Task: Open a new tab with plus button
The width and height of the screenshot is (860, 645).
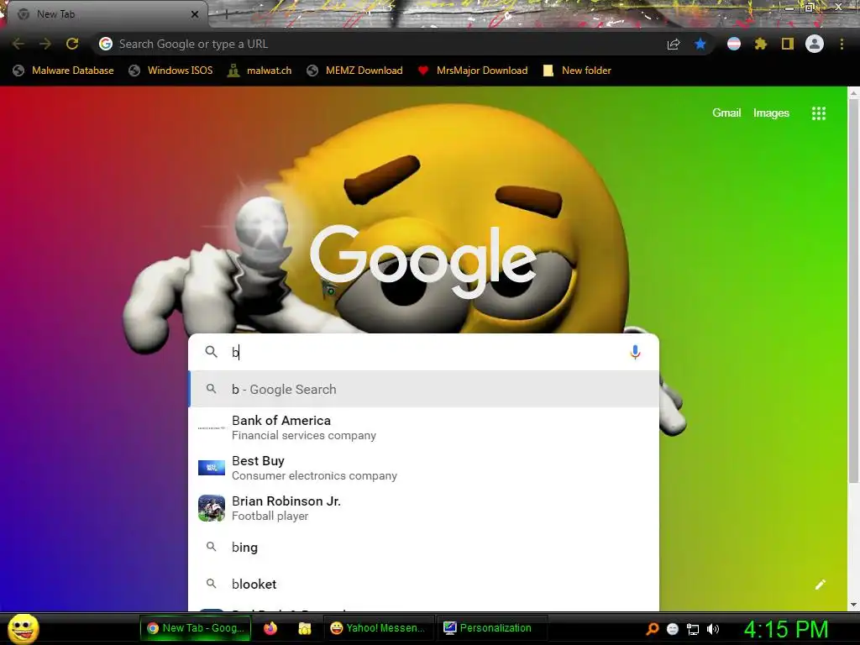Action: pyautogui.click(x=226, y=15)
